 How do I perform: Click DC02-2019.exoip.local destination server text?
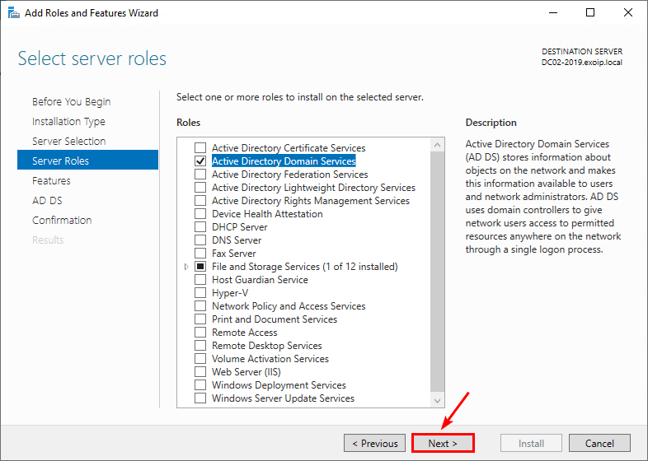point(582,63)
